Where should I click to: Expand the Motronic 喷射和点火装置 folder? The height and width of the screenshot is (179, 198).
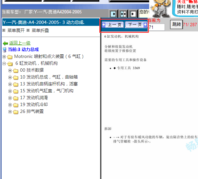(x=4, y=57)
